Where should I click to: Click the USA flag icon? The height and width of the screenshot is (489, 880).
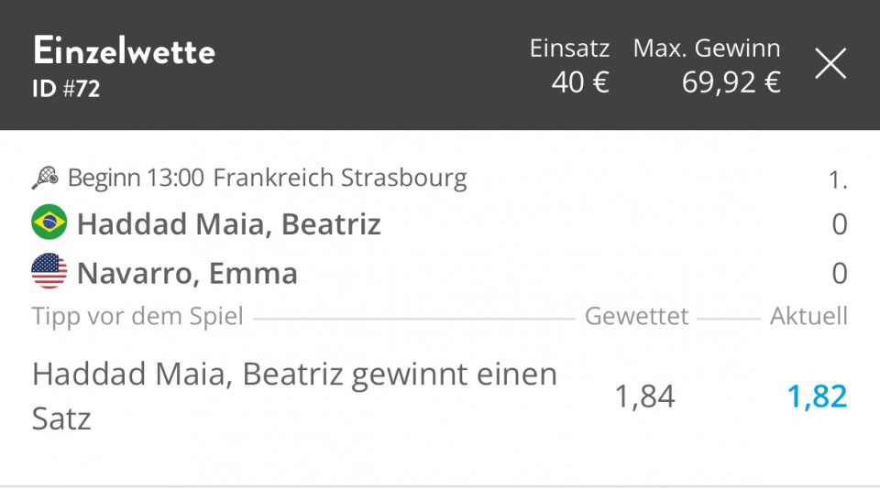pyautogui.click(x=49, y=271)
